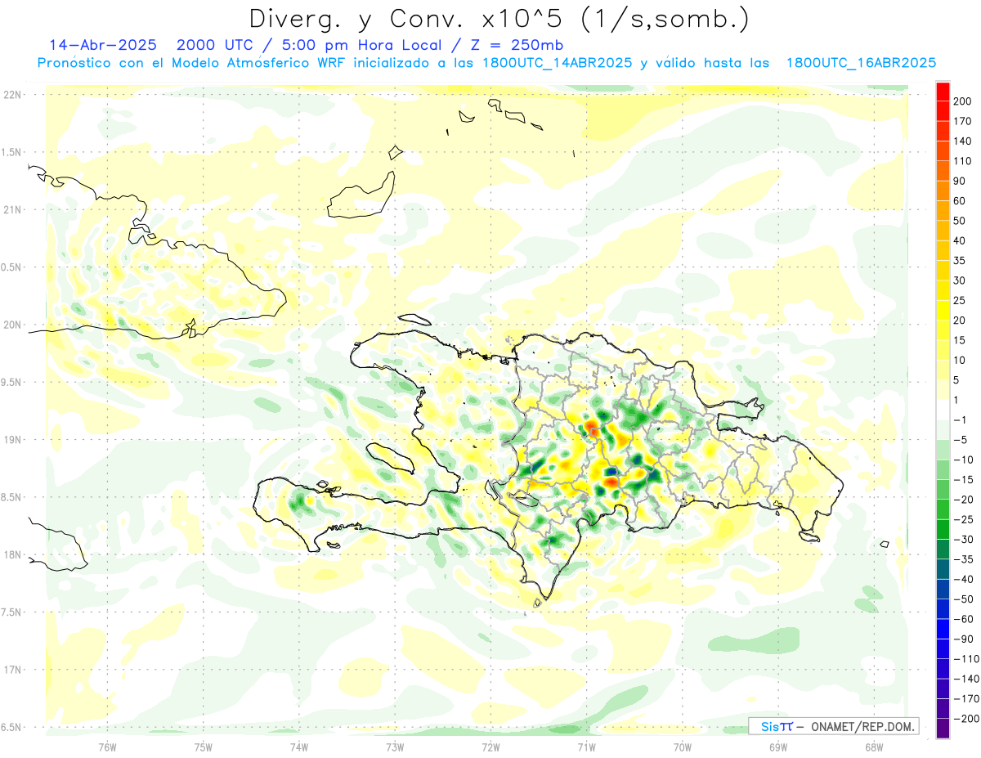This screenshot has width=981, height=758.
Task: Click the "76W" longitude label
Action: point(107,747)
